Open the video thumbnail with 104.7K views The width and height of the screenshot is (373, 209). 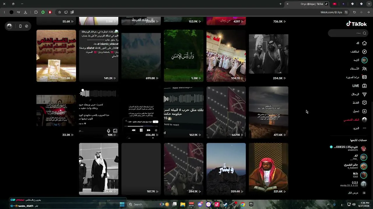tap(226, 56)
